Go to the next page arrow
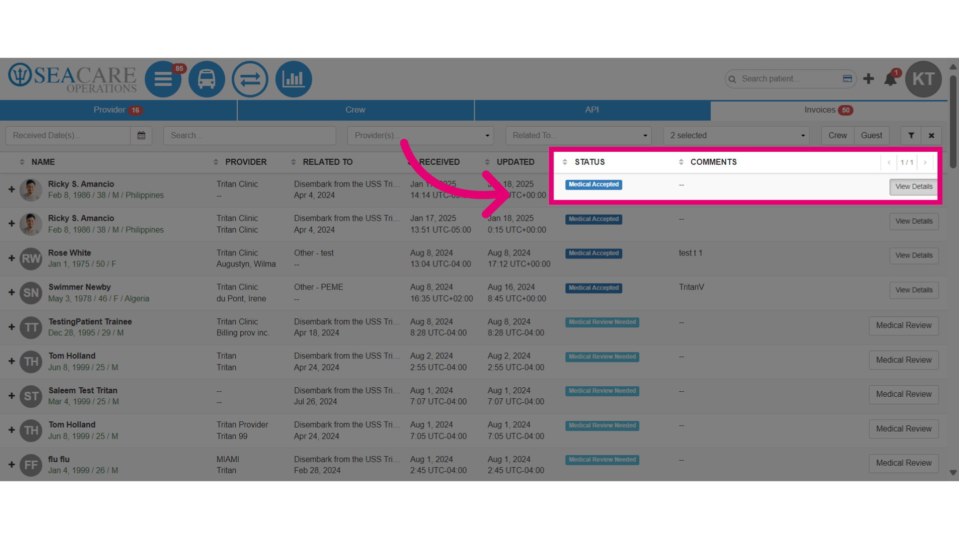The image size is (959, 539). [925, 162]
